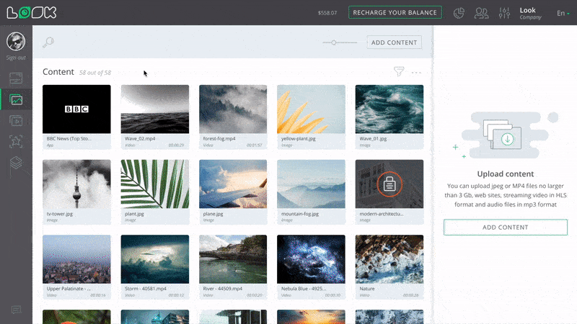The width and height of the screenshot is (577, 324).
Task: Open the three-dots more options menu
Action: pos(416,72)
